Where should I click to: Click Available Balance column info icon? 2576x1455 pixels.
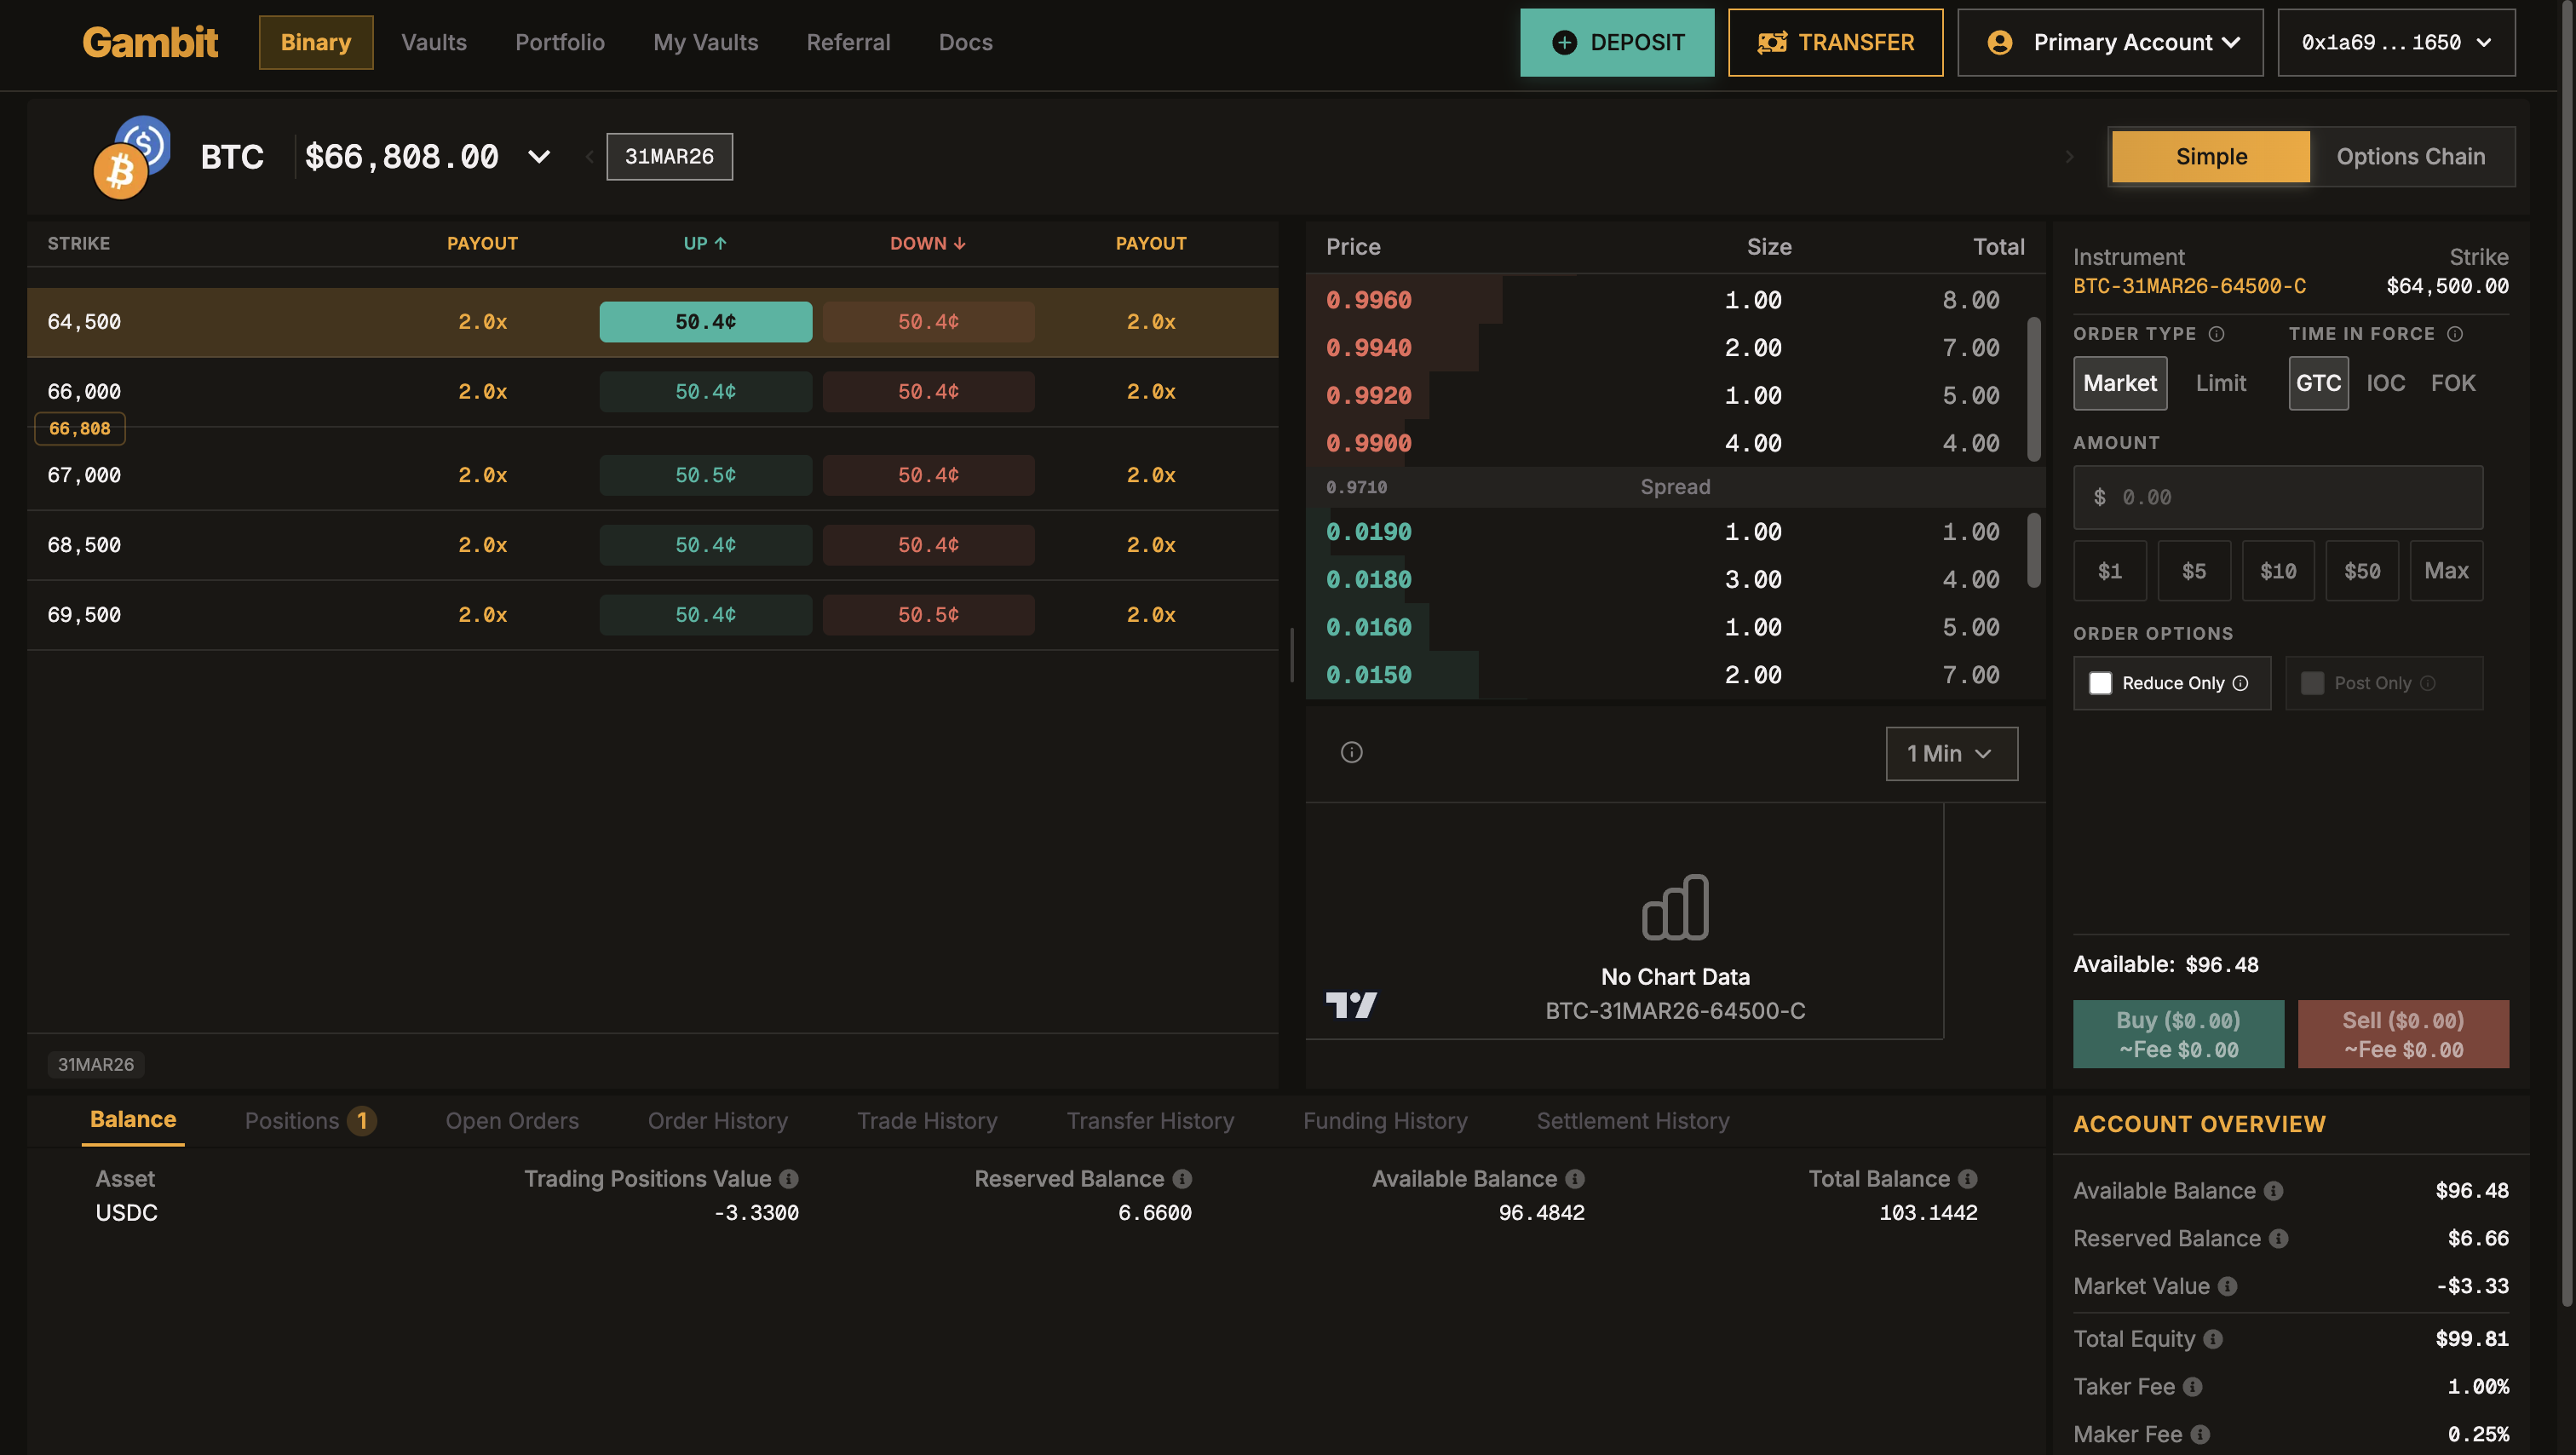tap(1575, 1179)
